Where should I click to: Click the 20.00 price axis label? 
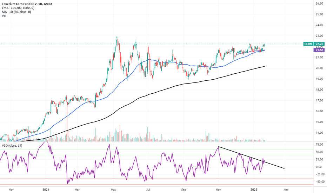click(320, 68)
